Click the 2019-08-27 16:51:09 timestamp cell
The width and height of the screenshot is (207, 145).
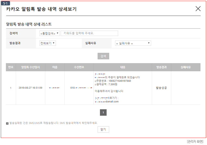pyautogui.click(x=30, y=88)
